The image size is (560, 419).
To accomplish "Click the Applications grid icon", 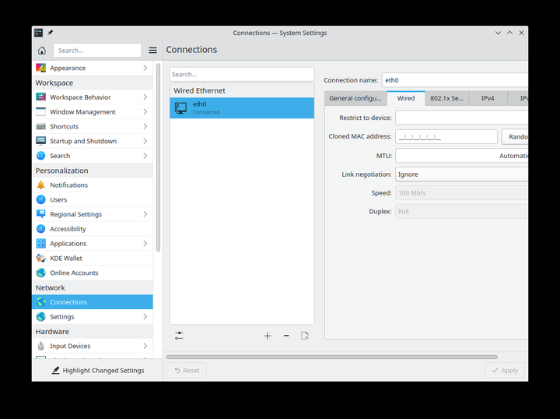I will pos(40,244).
